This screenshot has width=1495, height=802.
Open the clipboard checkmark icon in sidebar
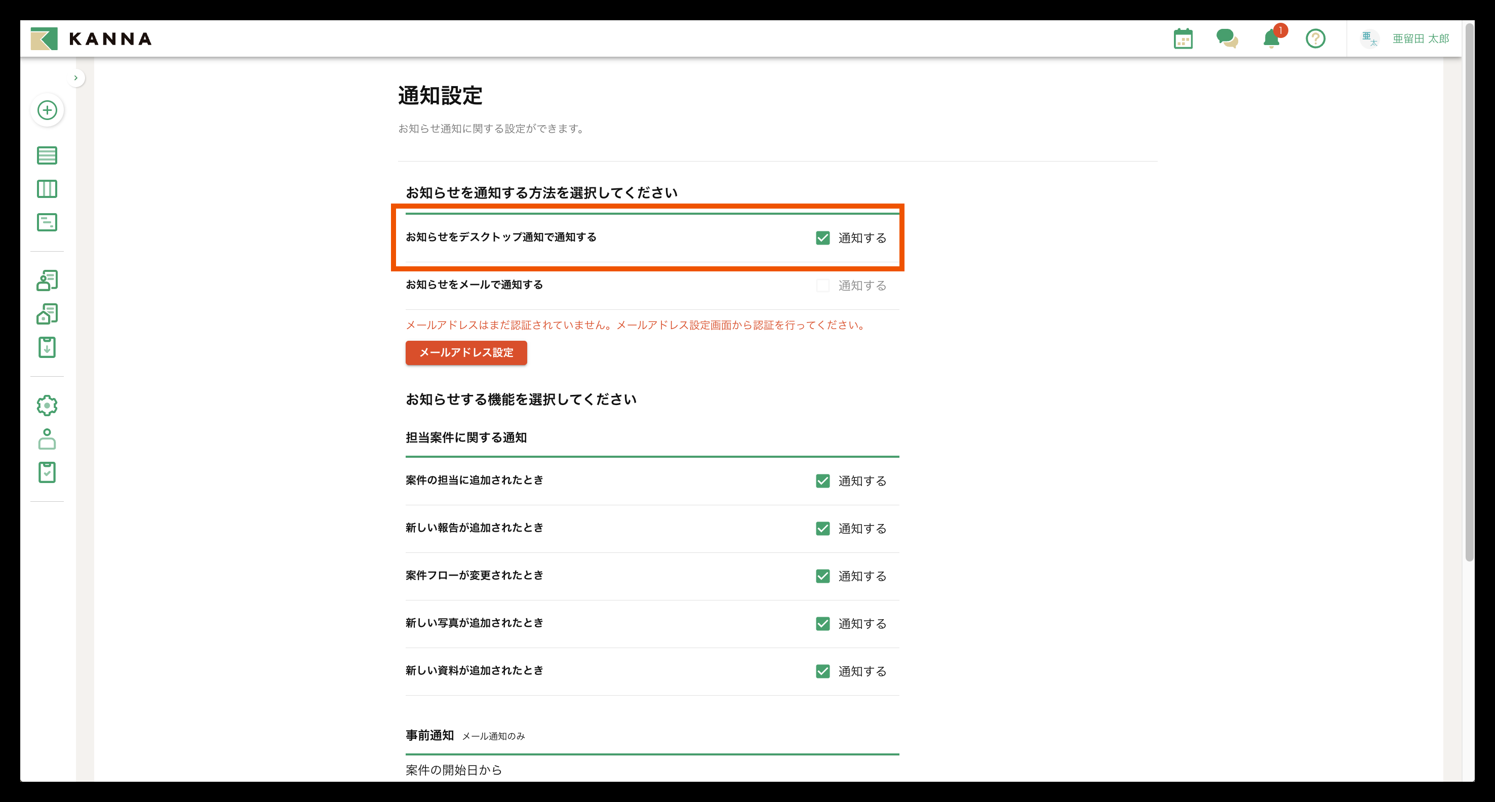(47, 472)
